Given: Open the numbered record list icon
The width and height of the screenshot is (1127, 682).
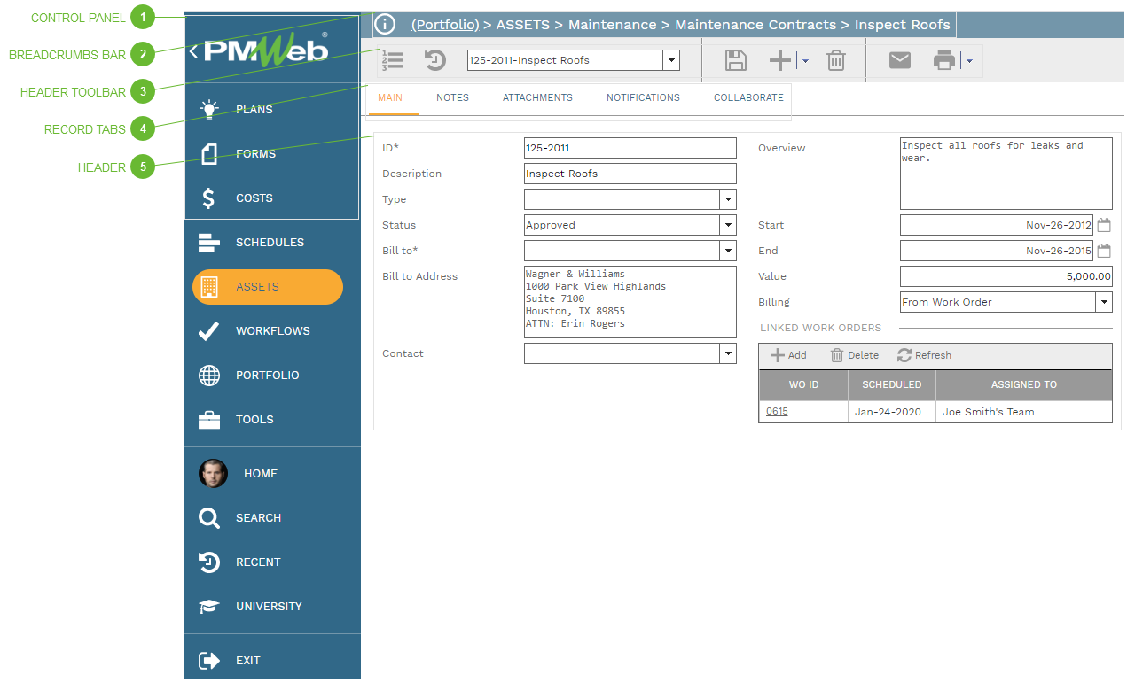Looking at the screenshot, I should 393,60.
